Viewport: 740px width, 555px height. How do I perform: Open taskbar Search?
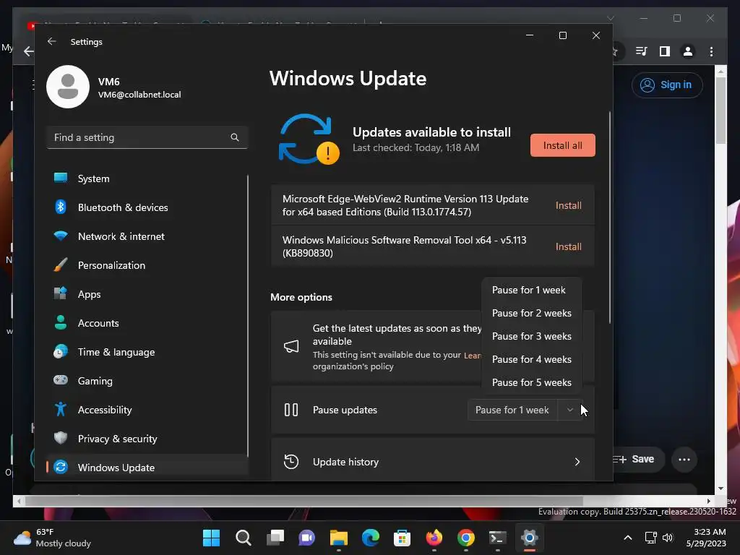[243, 538]
